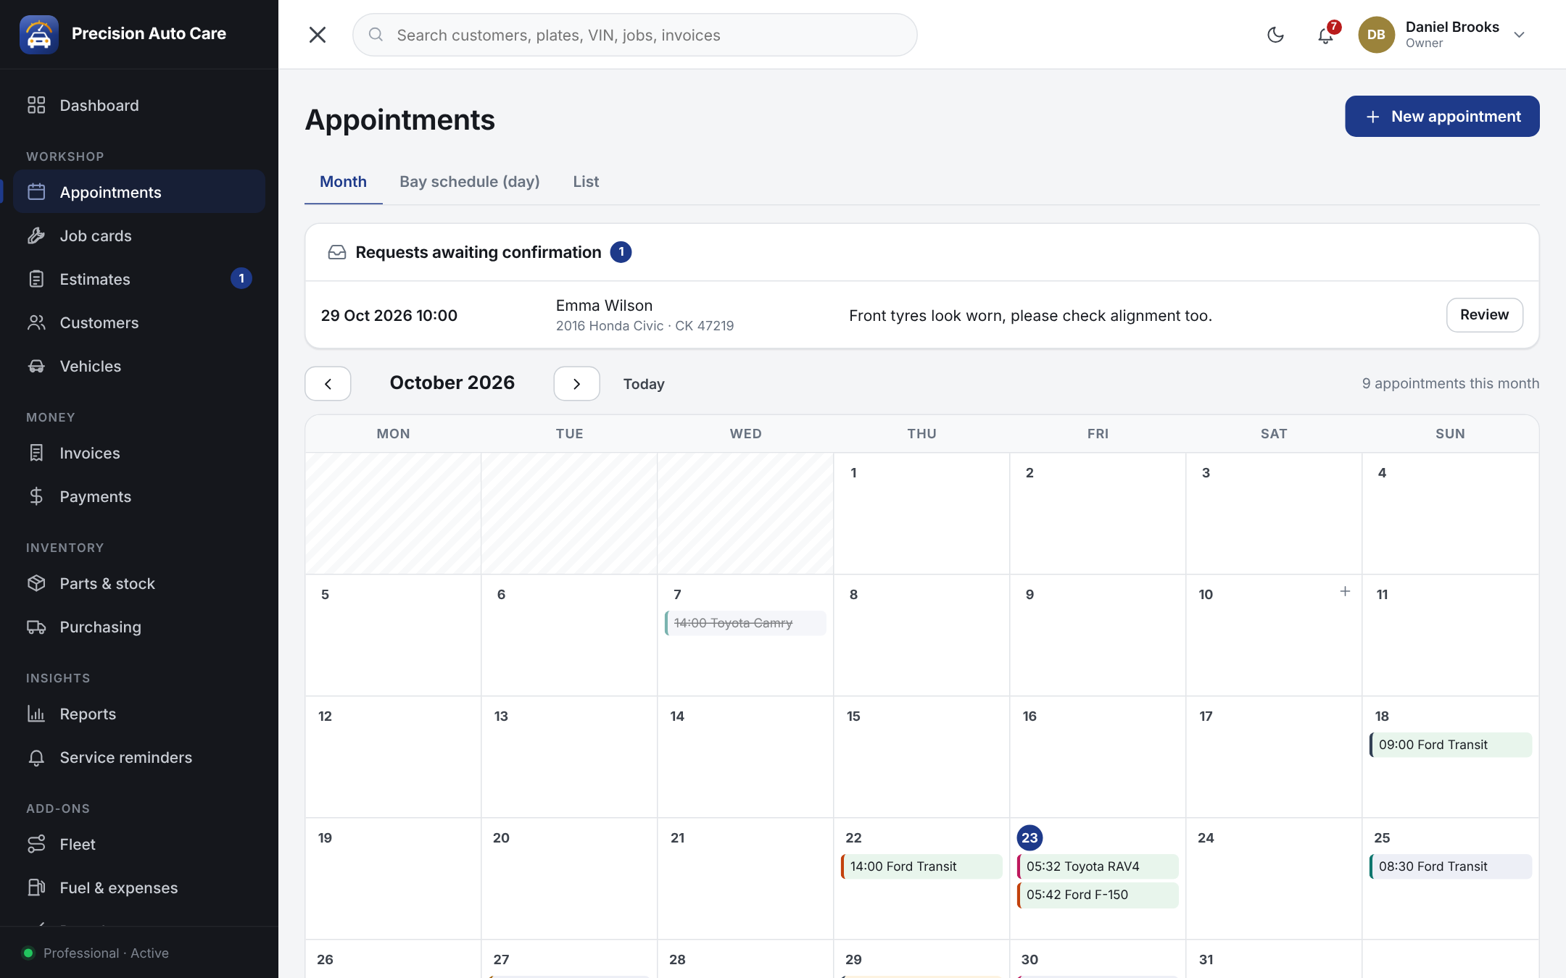This screenshot has height=978, width=1566.
Task: Click the Purchasing truck icon
Action: click(36, 627)
